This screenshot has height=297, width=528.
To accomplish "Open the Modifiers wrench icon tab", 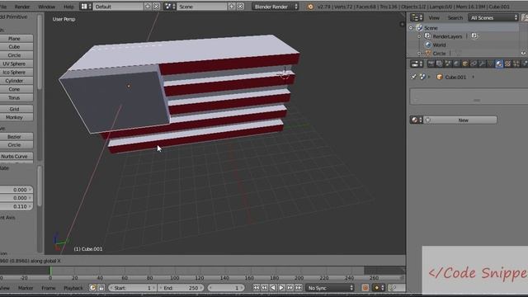I will 482,64.
